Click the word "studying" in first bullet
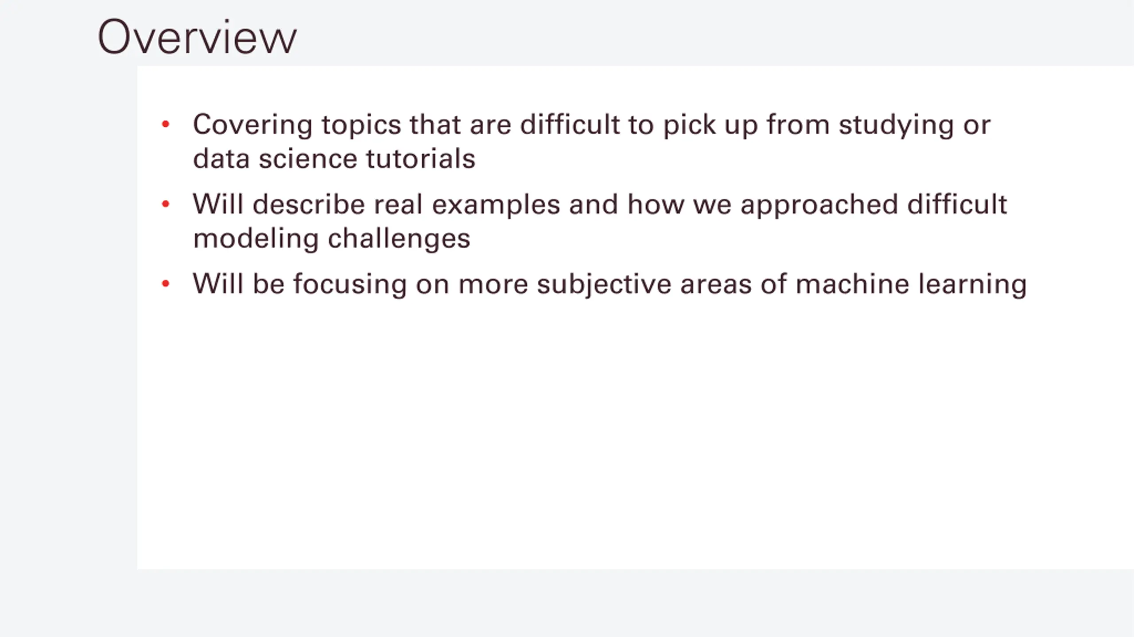Image resolution: width=1134 pixels, height=637 pixels. point(896,126)
